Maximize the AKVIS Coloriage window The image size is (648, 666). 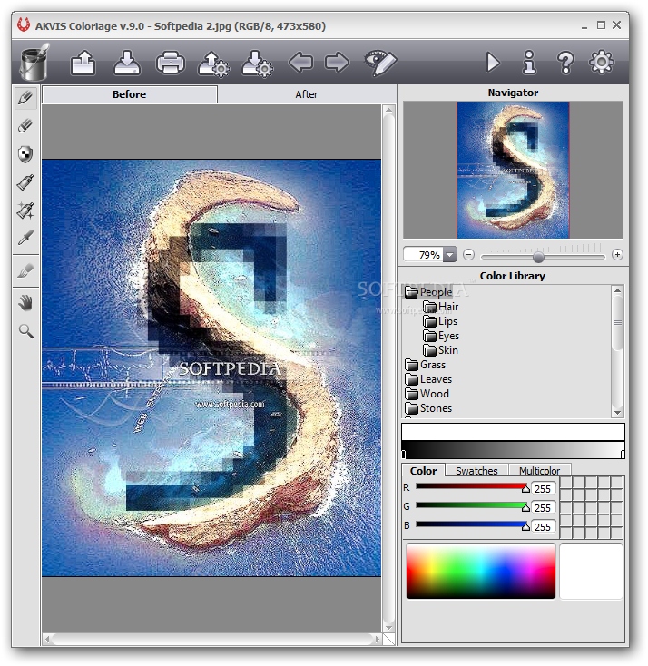tap(601, 25)
